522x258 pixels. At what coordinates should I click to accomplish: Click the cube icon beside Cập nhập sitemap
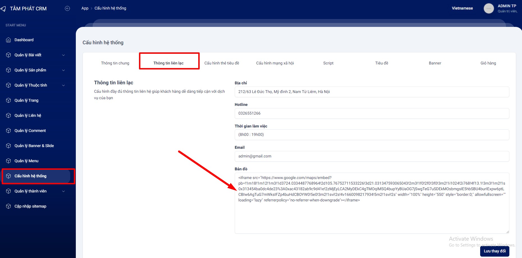point(8,206)
